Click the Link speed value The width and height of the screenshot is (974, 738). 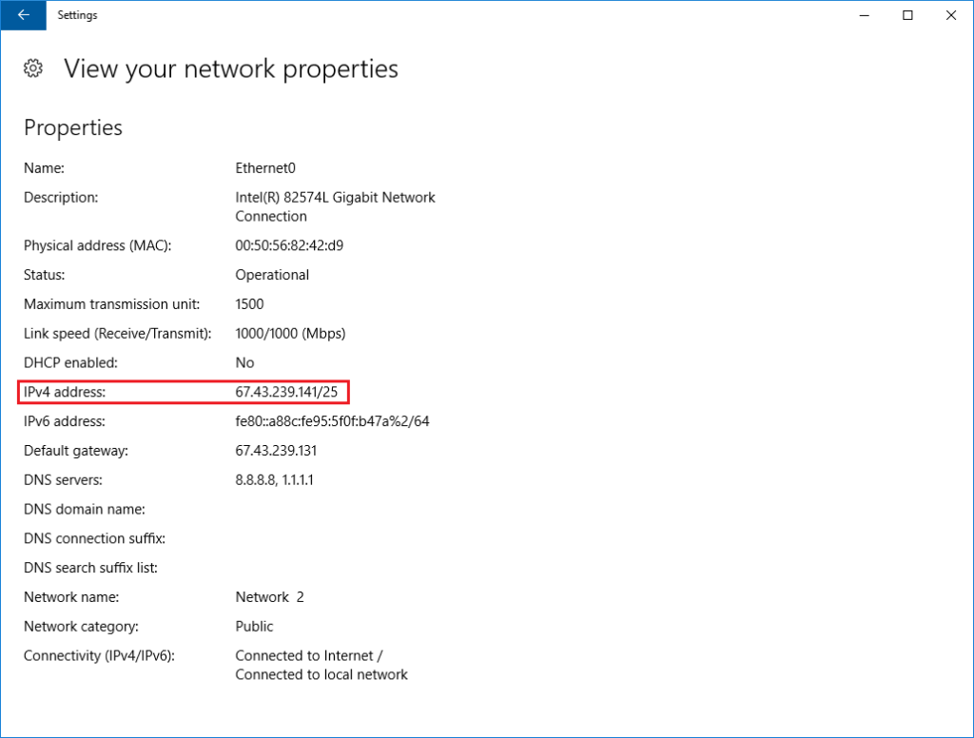(290, 333)
